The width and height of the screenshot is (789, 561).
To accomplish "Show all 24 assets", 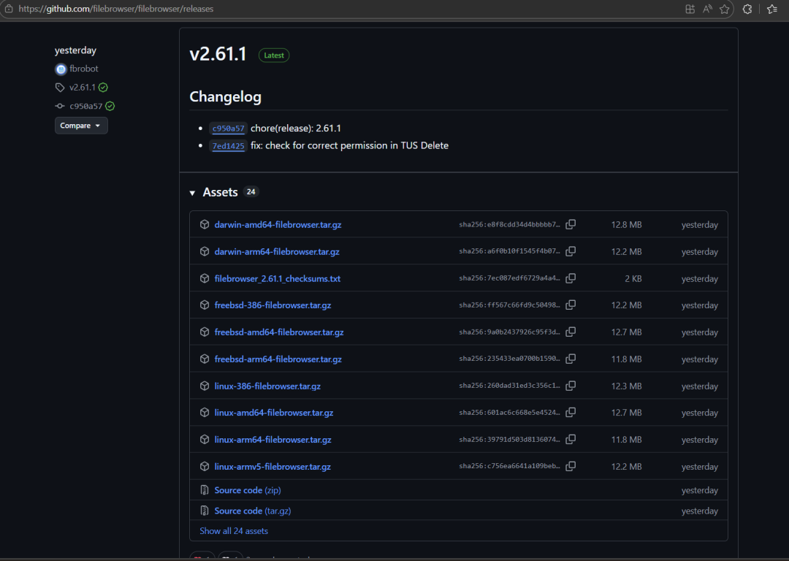I will click(x=234, y=531).
